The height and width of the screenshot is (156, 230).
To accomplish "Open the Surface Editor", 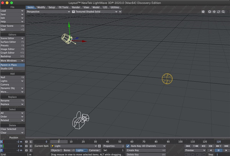I will pos(12,42).
